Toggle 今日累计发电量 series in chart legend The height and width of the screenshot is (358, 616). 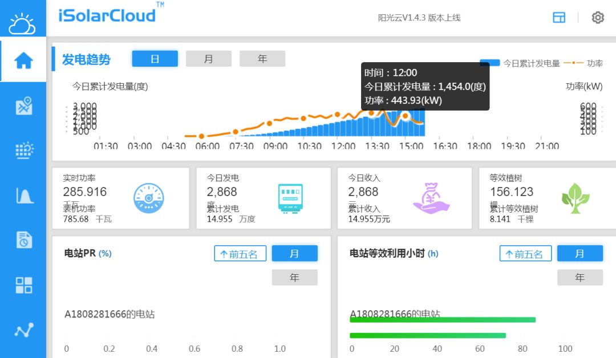[x=520, y=63]
